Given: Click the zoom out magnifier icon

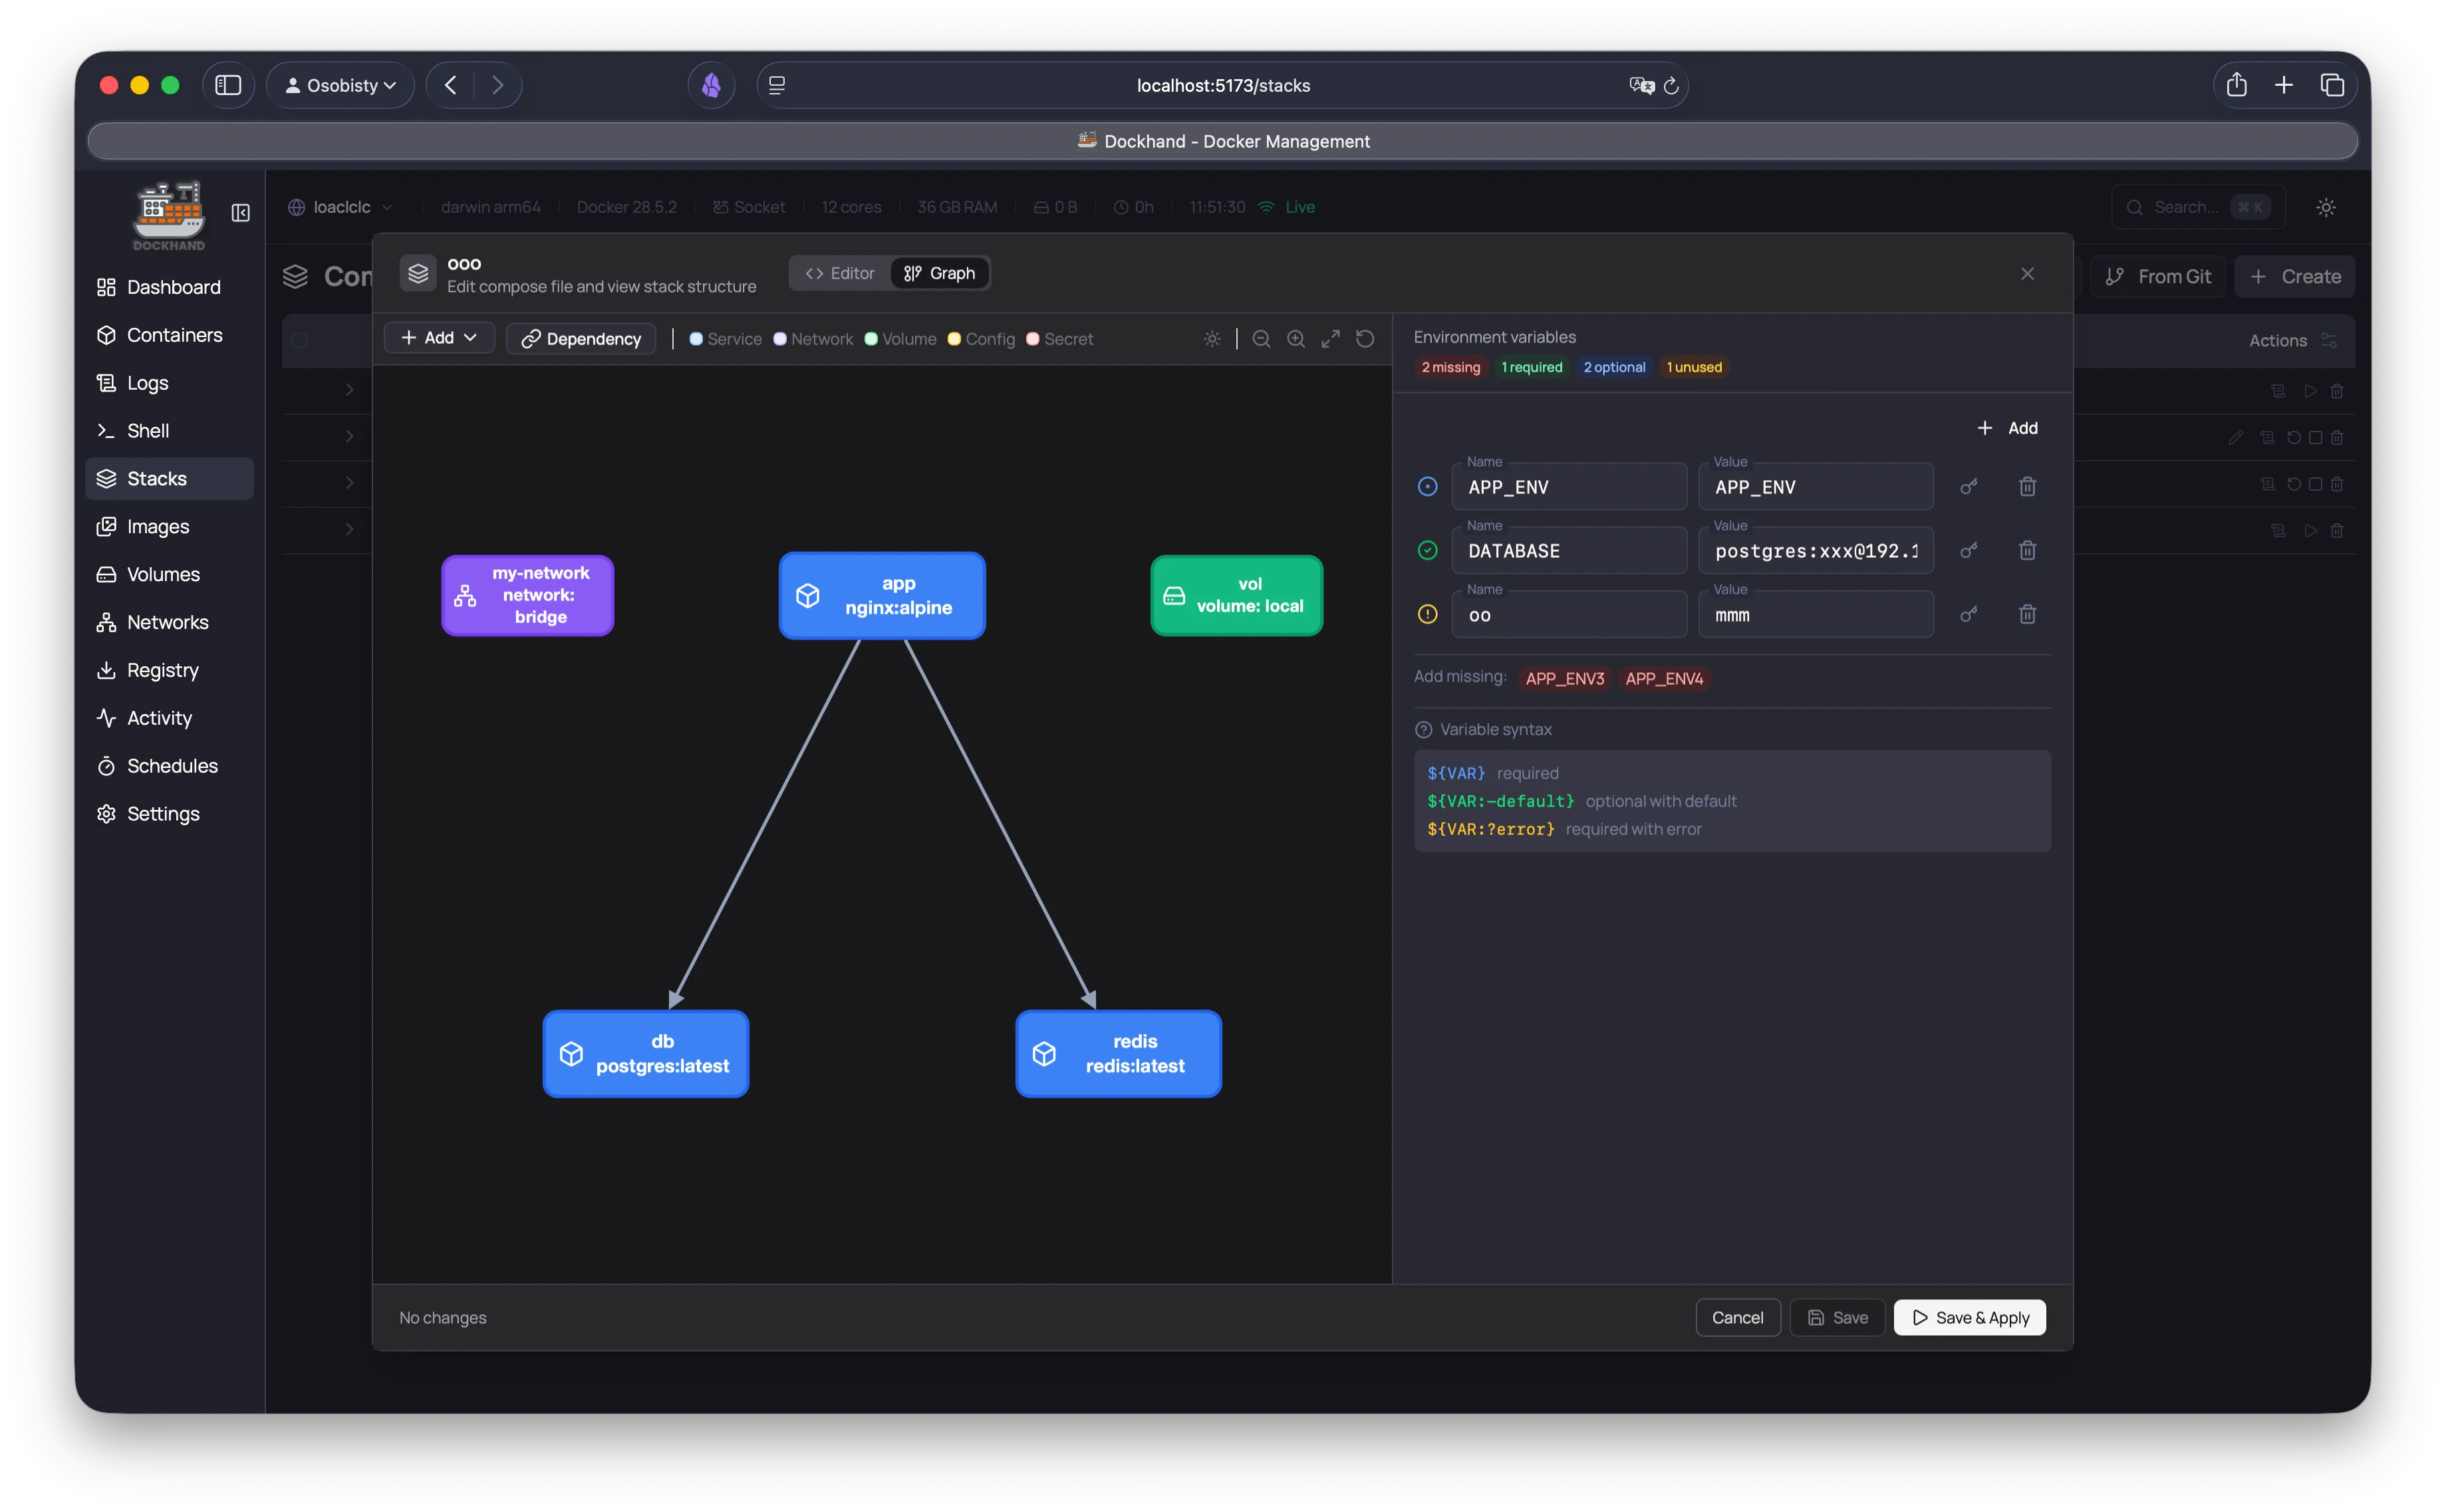Looking at the screenshot, I should (x=1261, y=339).
